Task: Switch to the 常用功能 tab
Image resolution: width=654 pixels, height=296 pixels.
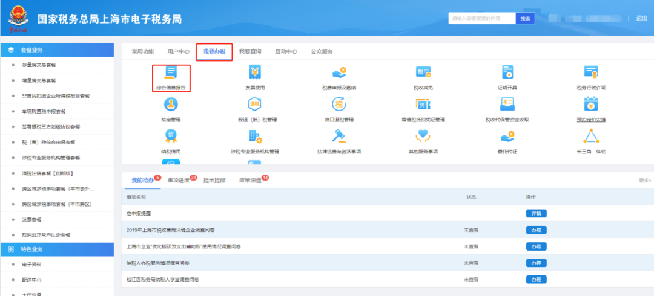Action: [143, 51]
